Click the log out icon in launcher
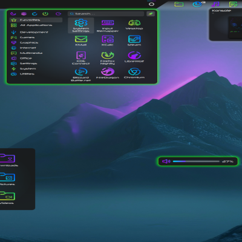 click(x=58, y=14)
